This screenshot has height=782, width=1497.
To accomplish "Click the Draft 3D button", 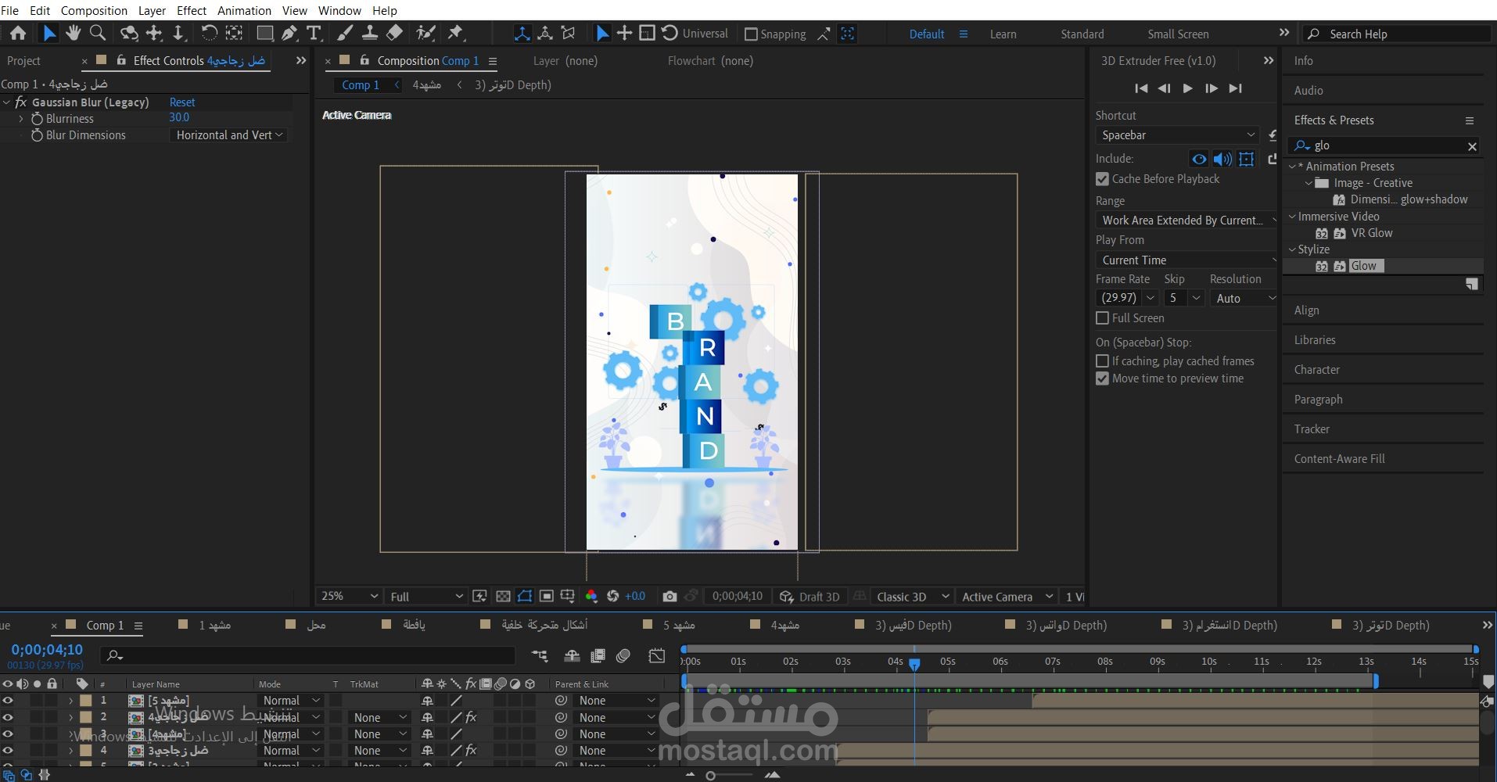I will [810, 597].
